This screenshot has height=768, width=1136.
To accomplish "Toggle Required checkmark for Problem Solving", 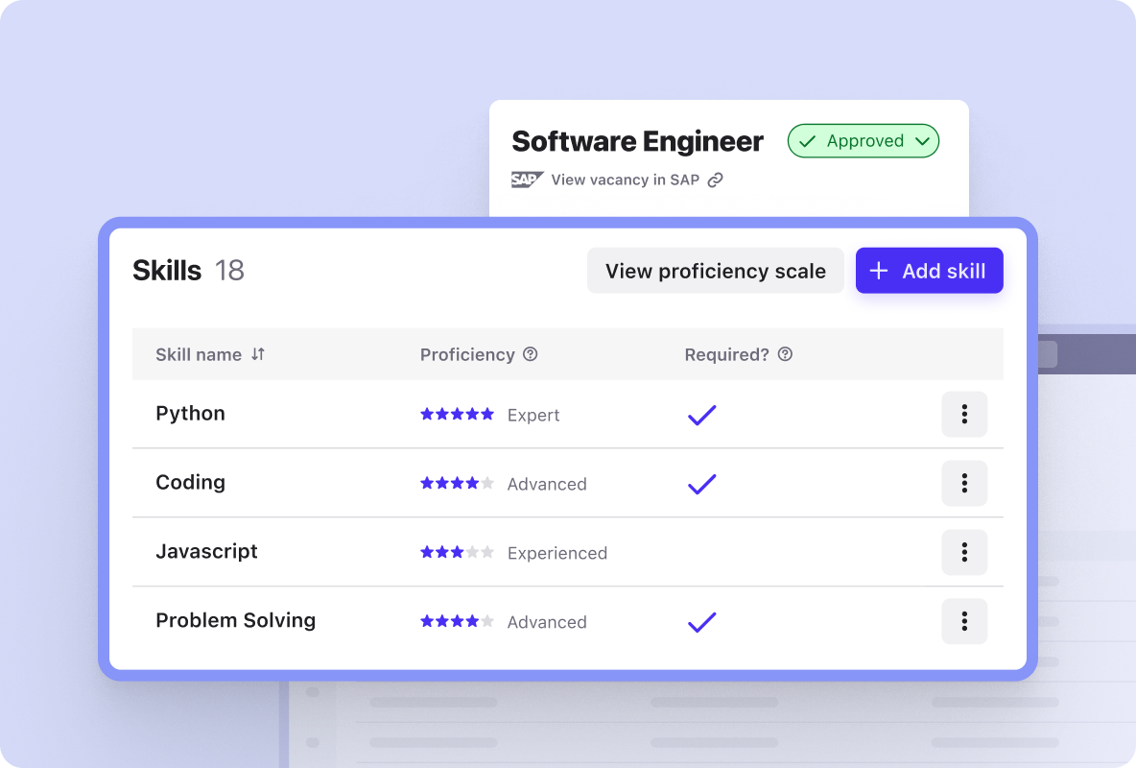I will tap(701, 622).
